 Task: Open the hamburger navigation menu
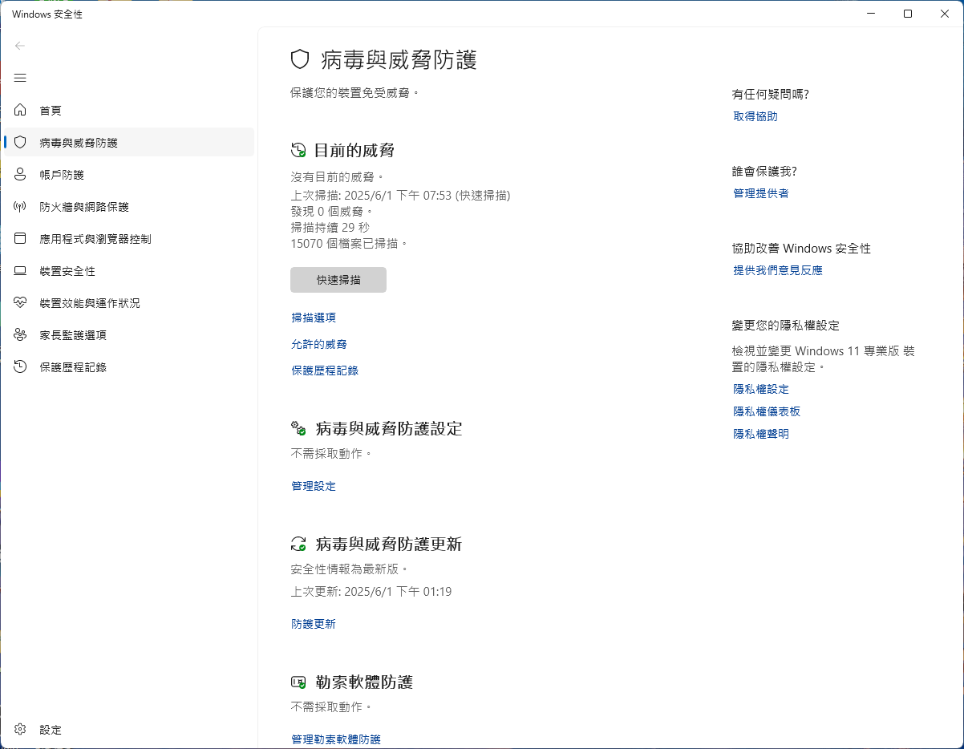coord(20,78)
